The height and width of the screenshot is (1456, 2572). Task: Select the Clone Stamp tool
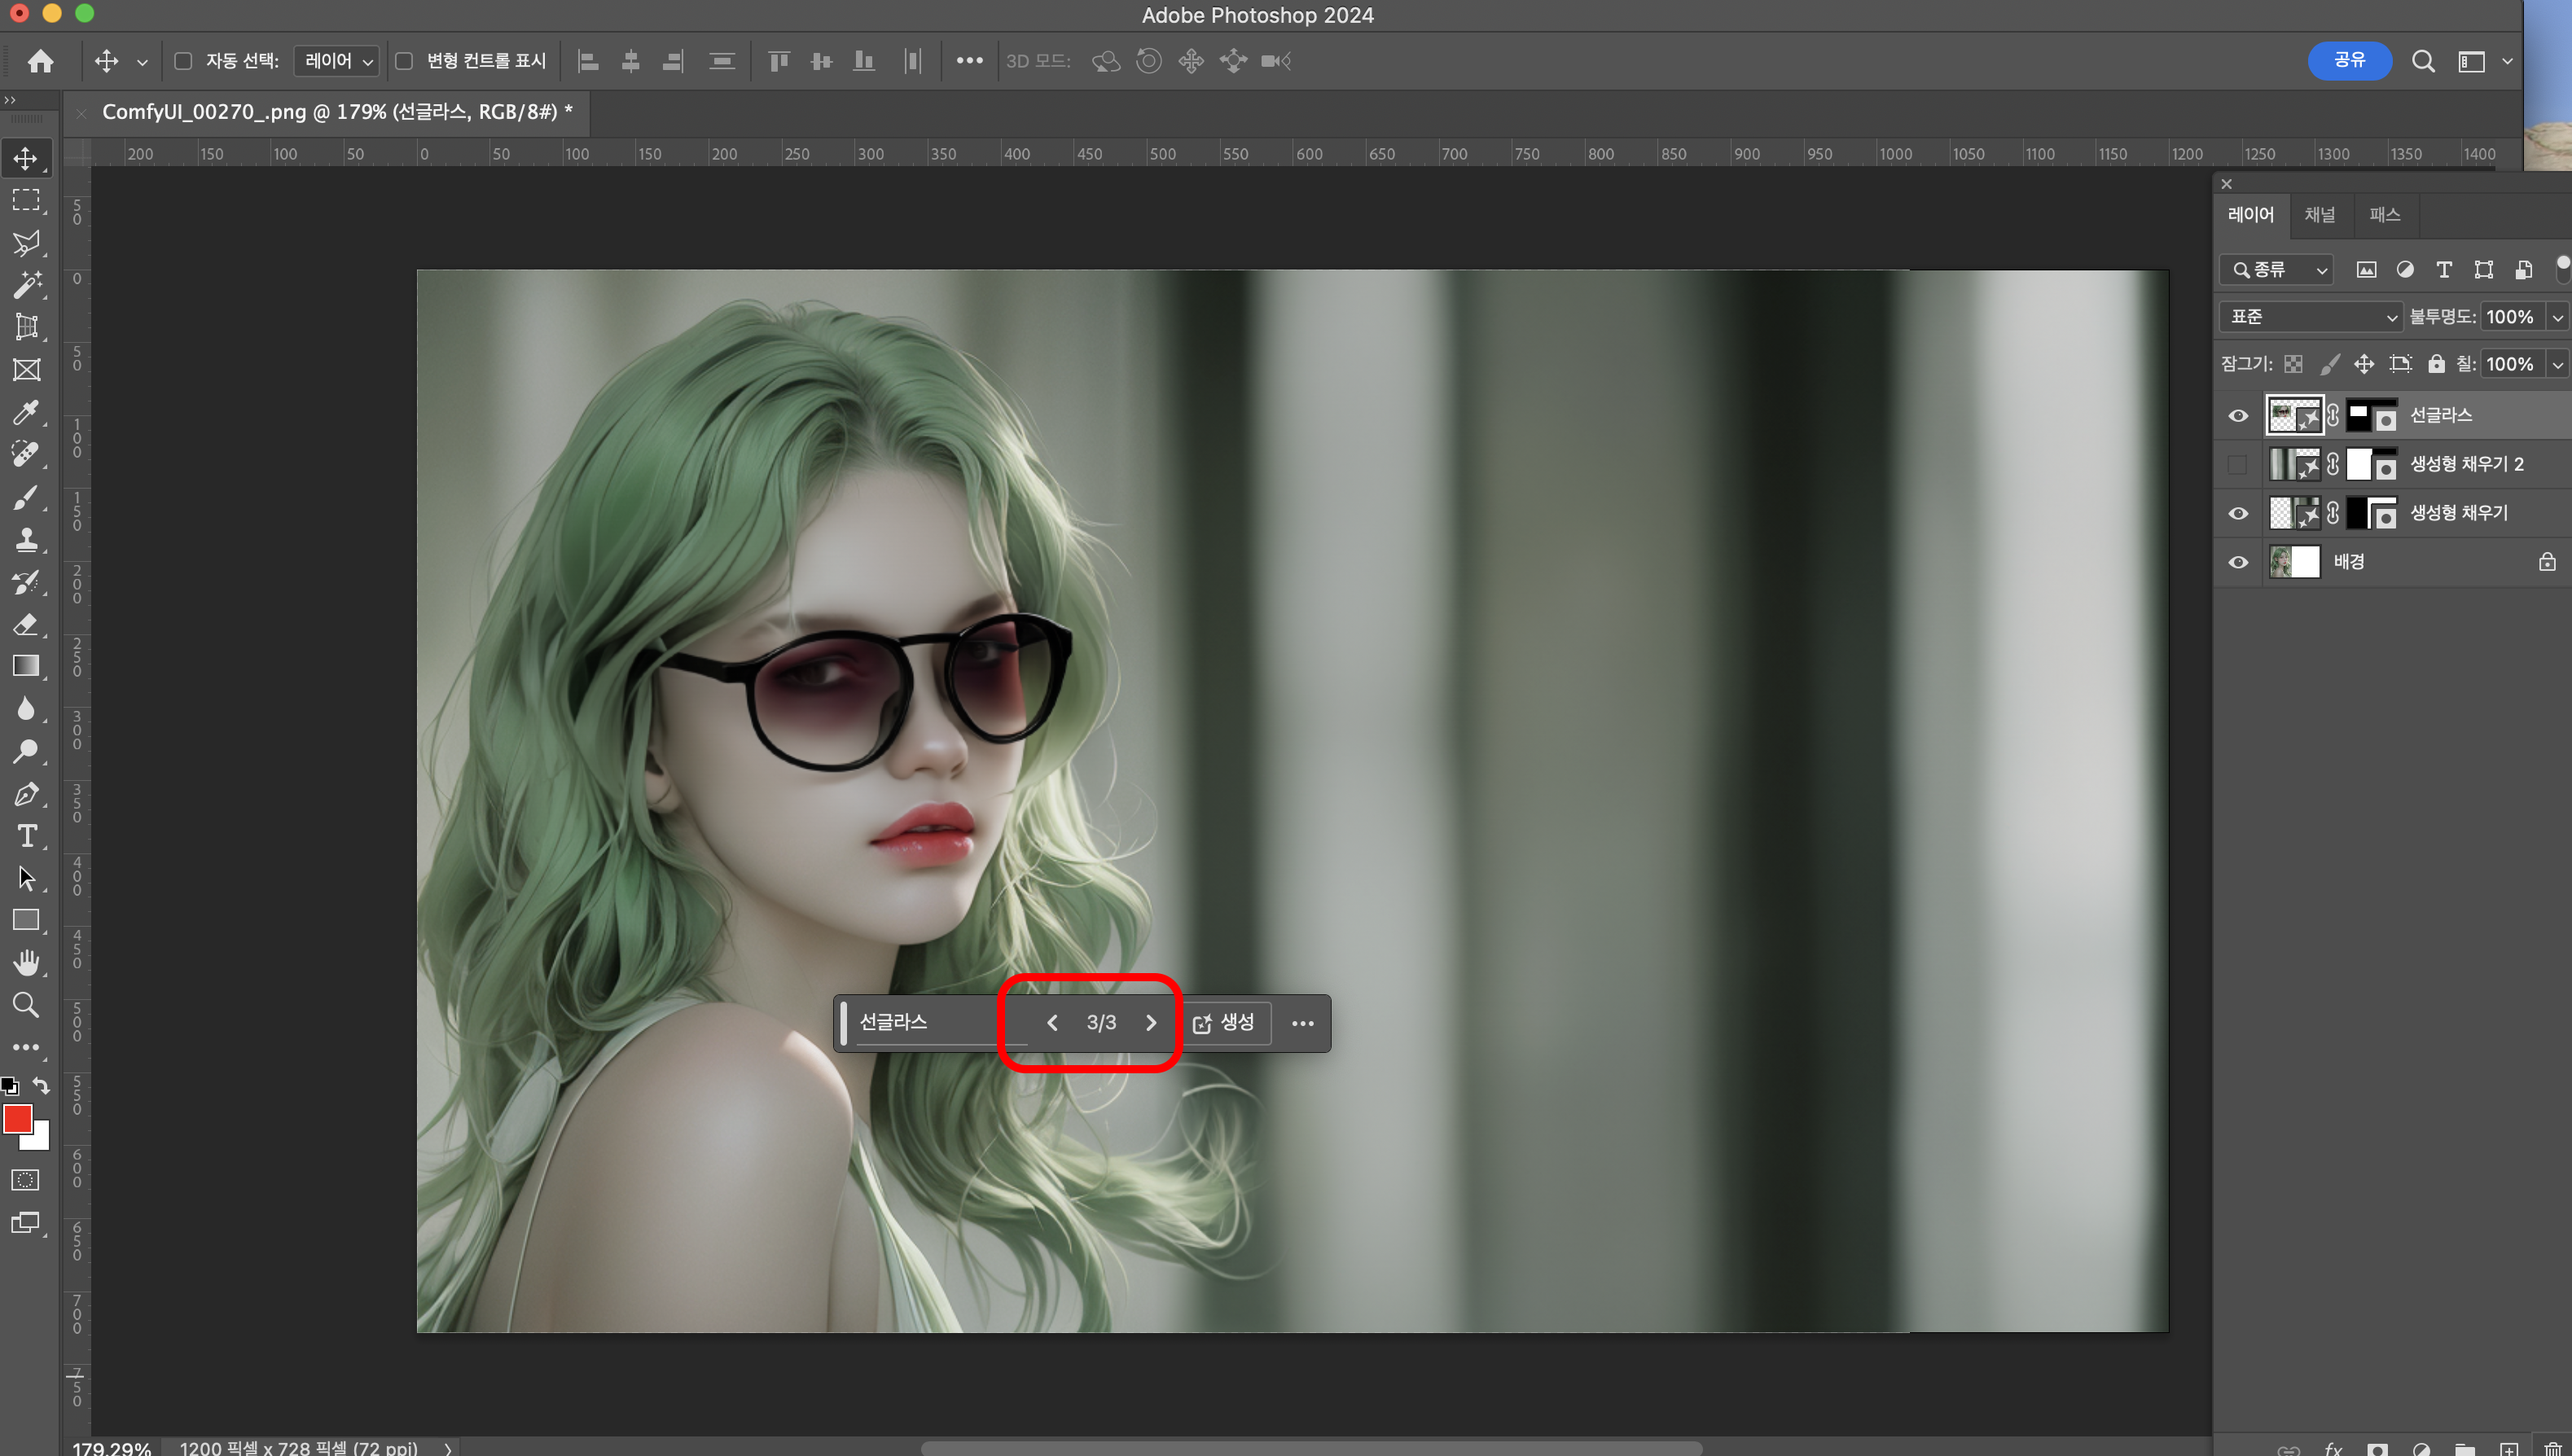point(26,540)
